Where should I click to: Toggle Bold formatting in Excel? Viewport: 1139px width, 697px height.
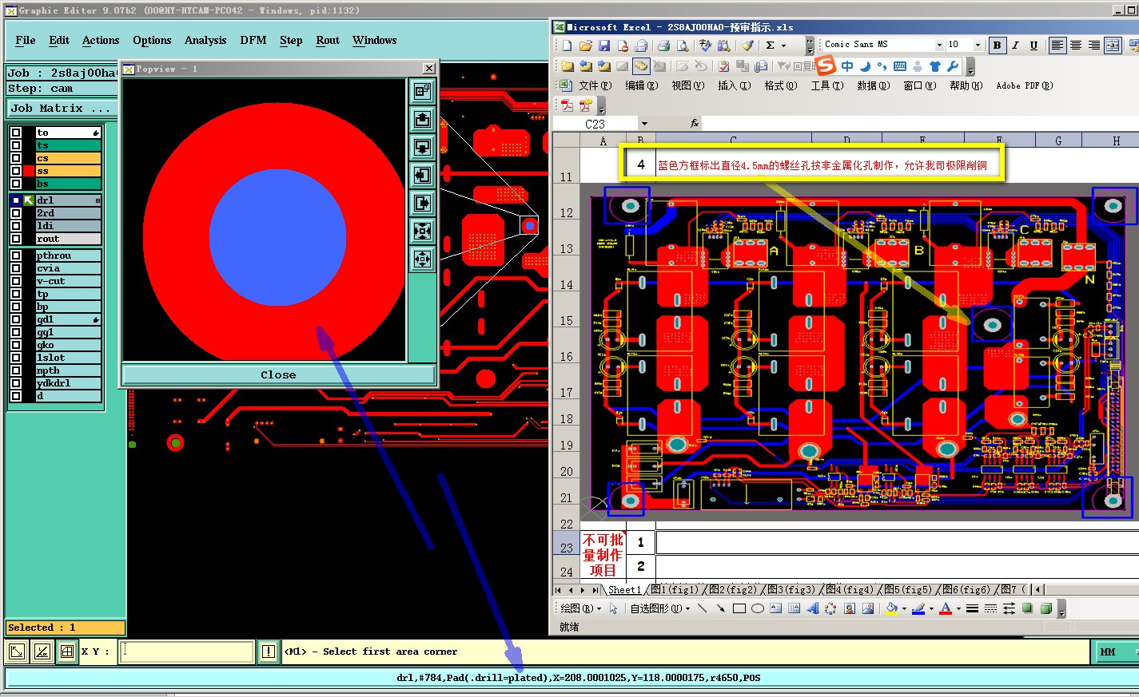[997, 46]
